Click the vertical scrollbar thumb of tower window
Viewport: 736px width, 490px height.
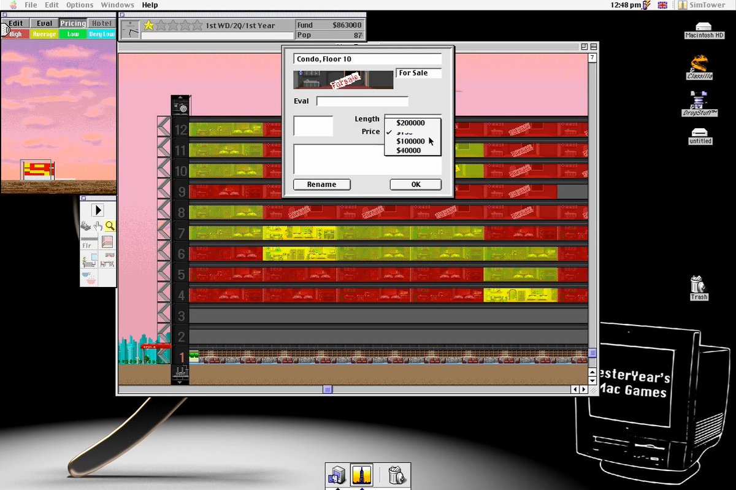[592, 353]
